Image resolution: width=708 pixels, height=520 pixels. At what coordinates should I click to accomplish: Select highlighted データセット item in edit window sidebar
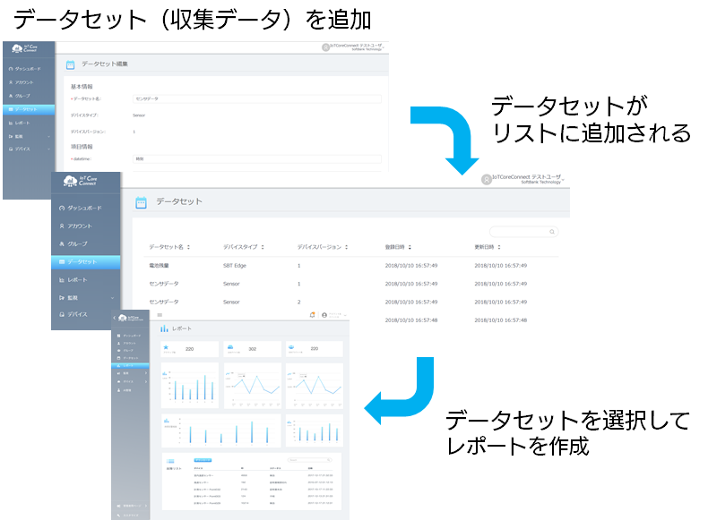pos(29,109)
